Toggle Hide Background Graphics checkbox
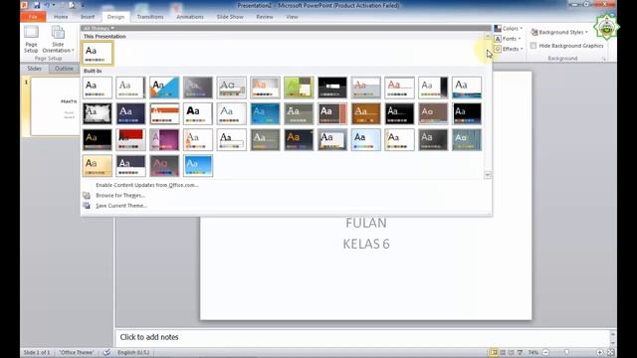The height and width of the screenshot is (358, 637). tap(533, 46)
